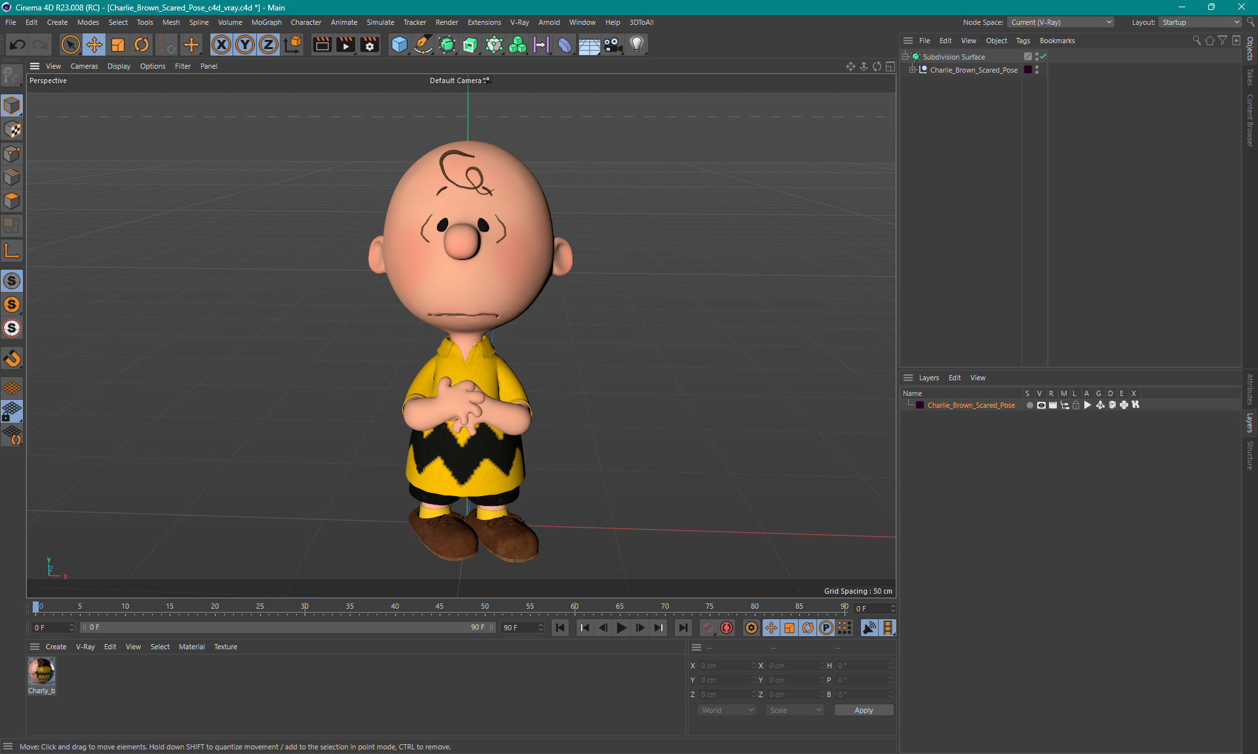Click the X position input field

click(726, 666)
